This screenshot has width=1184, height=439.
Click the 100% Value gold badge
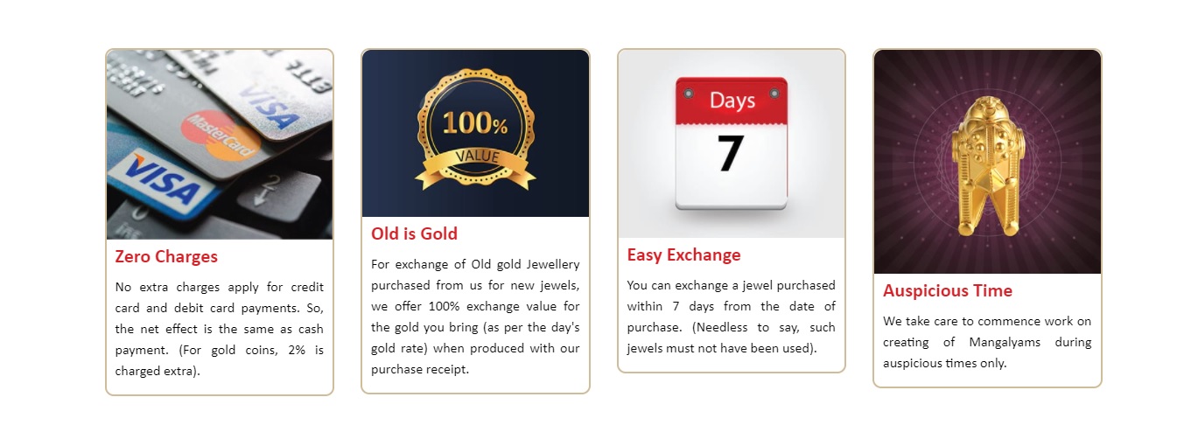pos(475,133)
